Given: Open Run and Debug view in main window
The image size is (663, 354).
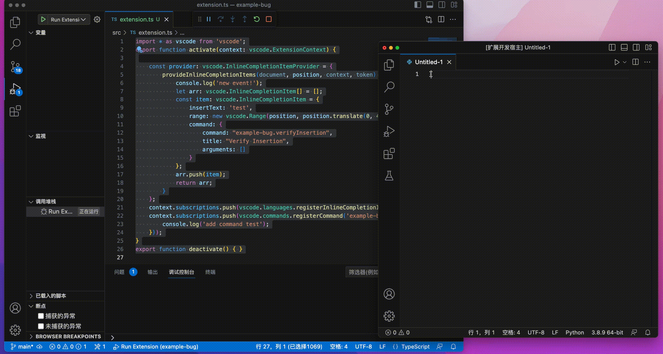Looking at the screenshot, I should click(x=15, y=89).
